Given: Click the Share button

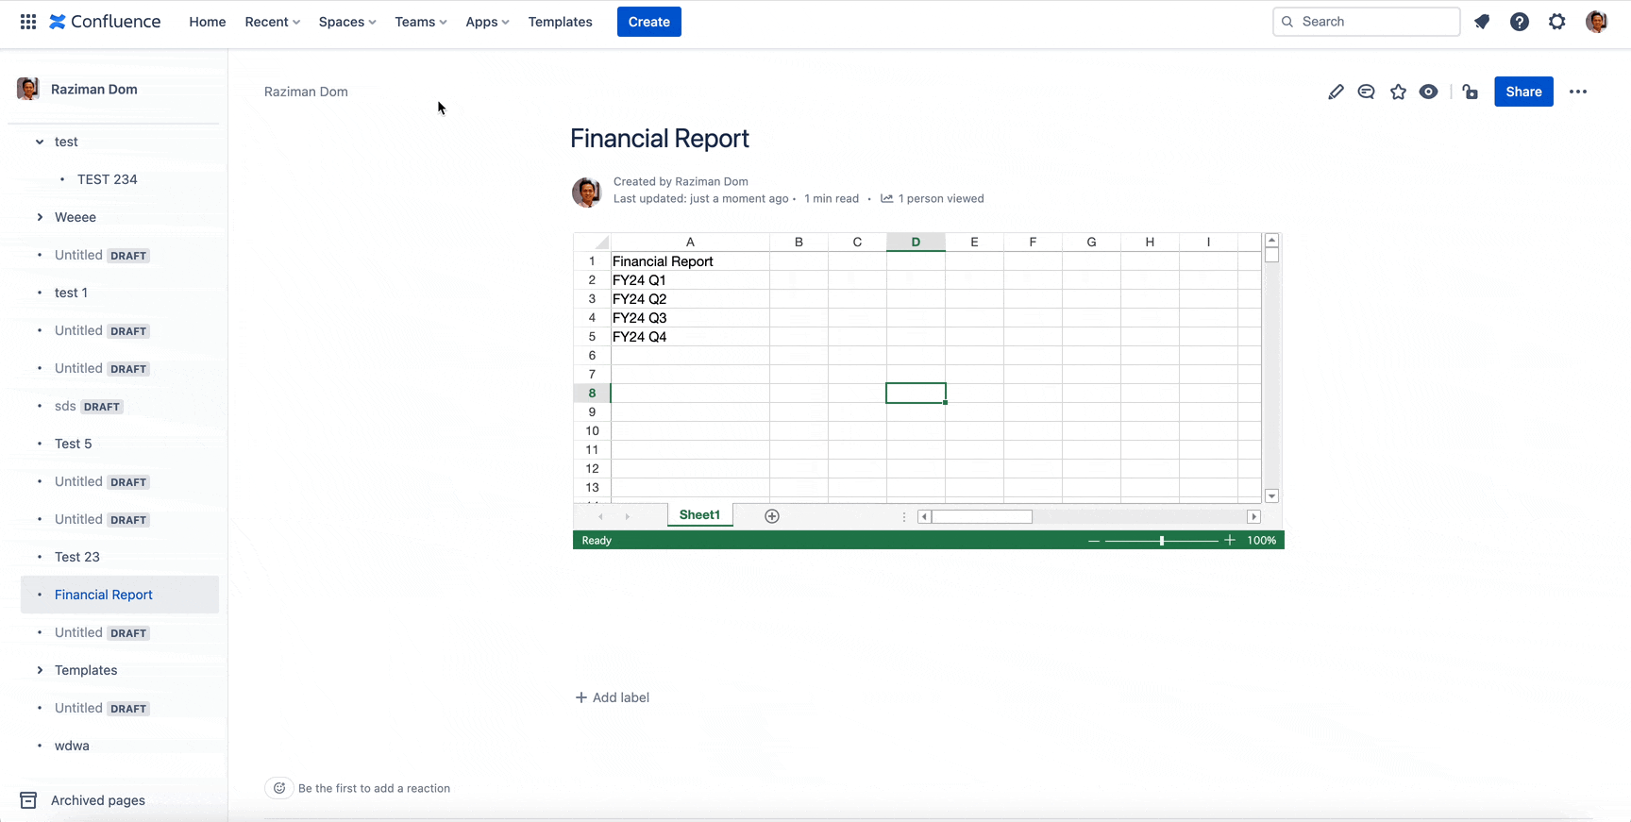Looking at the screenshot, I should (x=1522, y=92).
